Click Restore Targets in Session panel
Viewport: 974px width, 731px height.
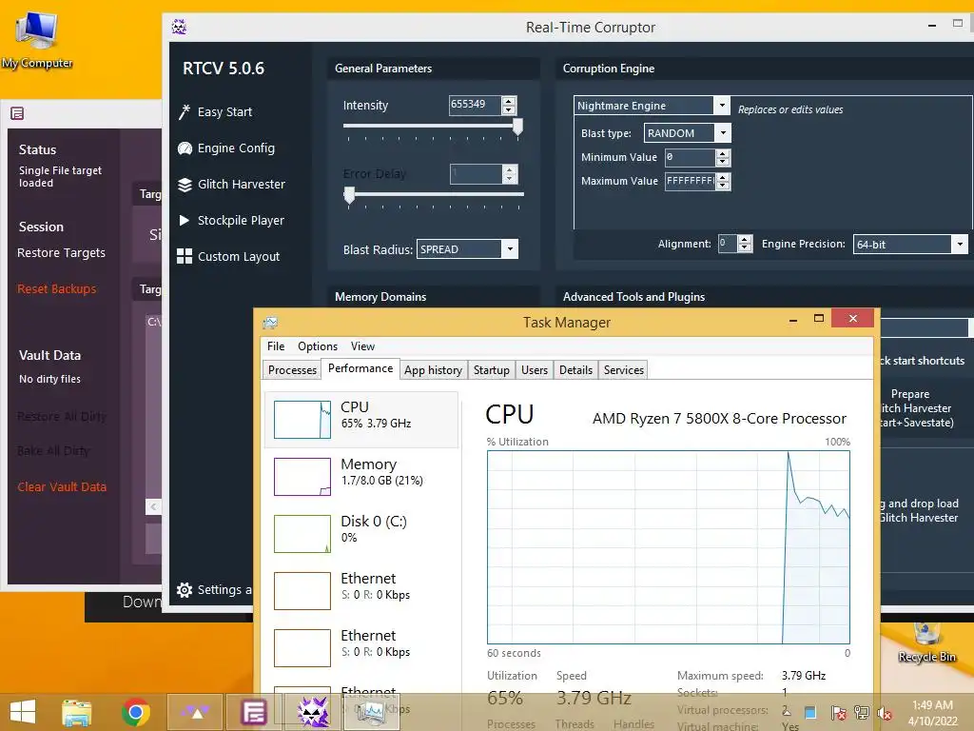pyautogui.click(x=61, y=253)
